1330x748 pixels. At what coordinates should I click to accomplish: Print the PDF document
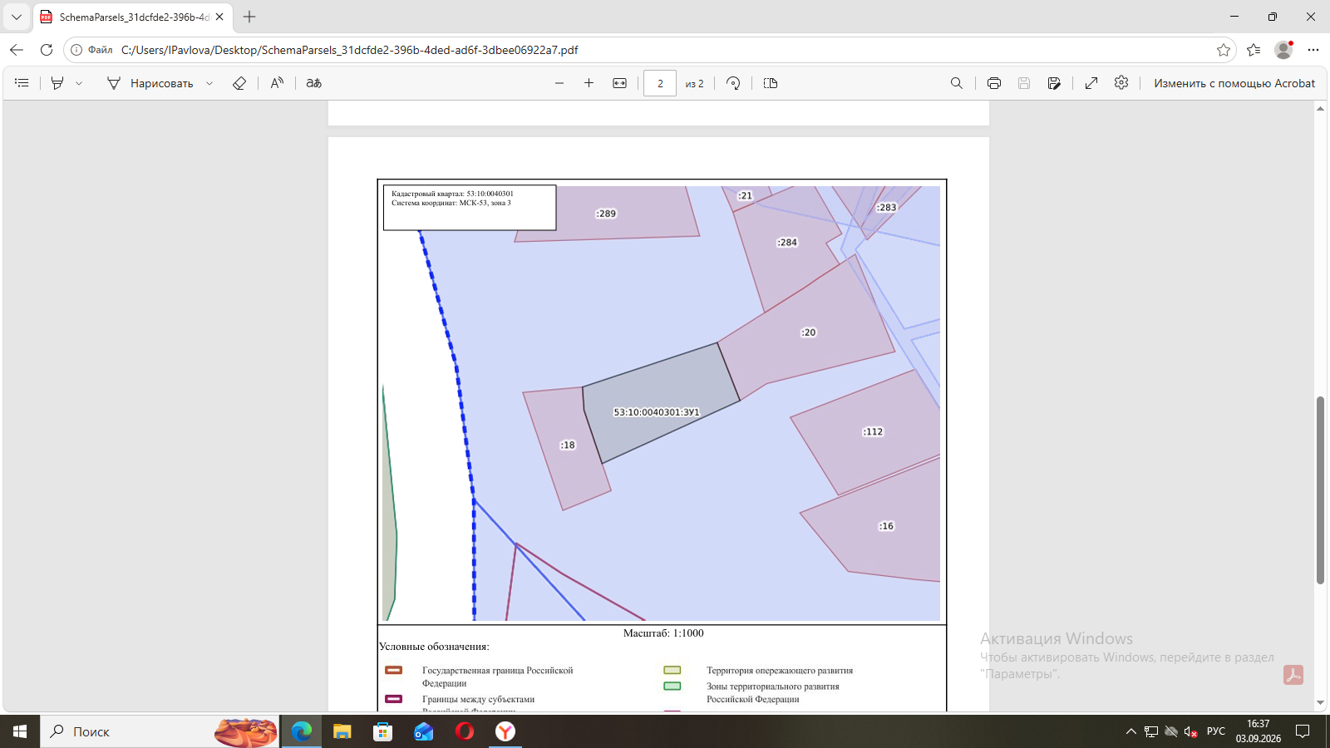click(994, 83)
